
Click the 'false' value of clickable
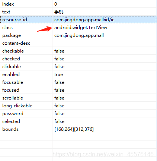pos(59,67)
